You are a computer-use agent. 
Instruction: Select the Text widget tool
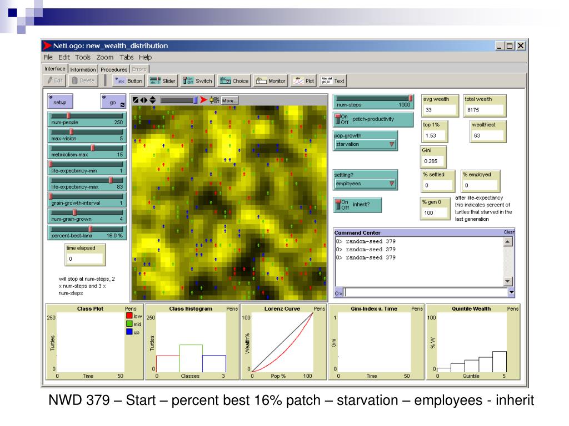point(333,81)
